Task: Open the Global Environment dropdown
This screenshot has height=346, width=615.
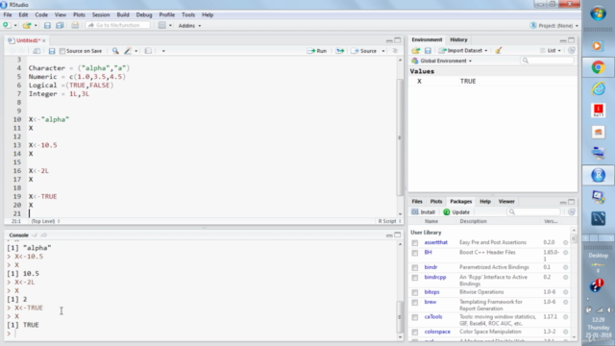Action: click(x=442, y=61)
